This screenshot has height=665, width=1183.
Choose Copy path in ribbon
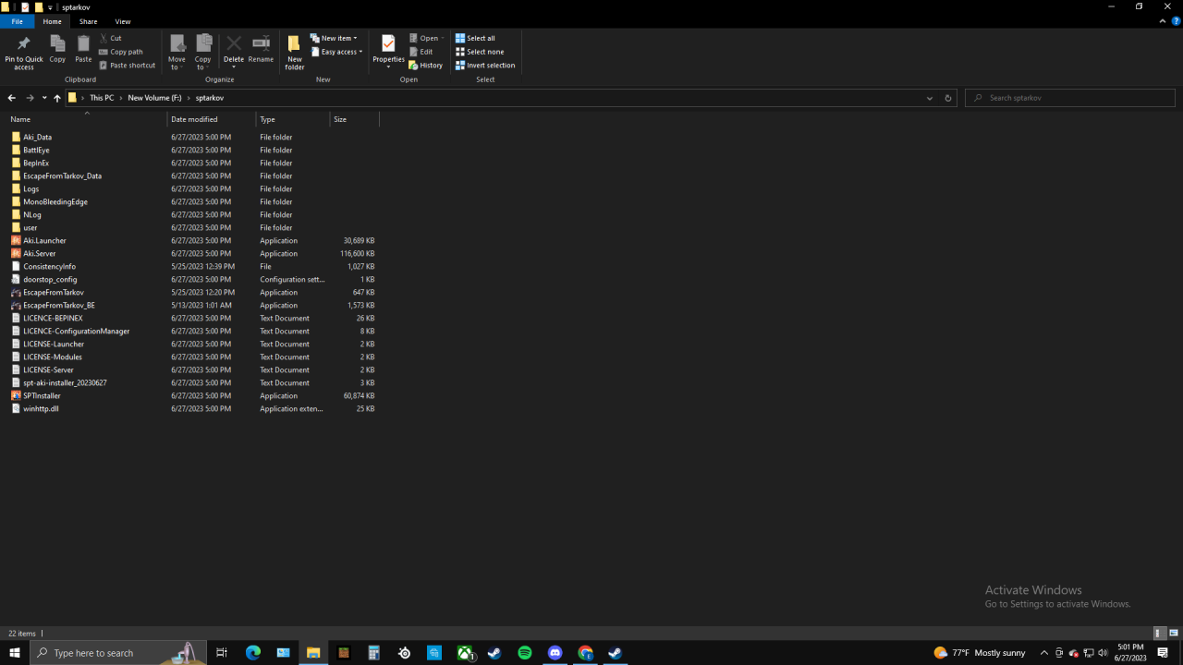[x=121, y=52]
